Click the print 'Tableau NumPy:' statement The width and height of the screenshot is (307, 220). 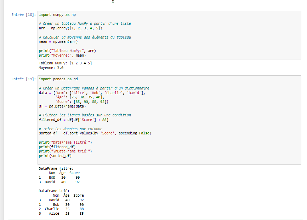67,51
